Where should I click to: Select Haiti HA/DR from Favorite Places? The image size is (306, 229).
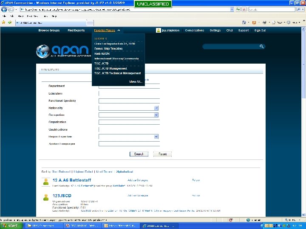(102, 53)
